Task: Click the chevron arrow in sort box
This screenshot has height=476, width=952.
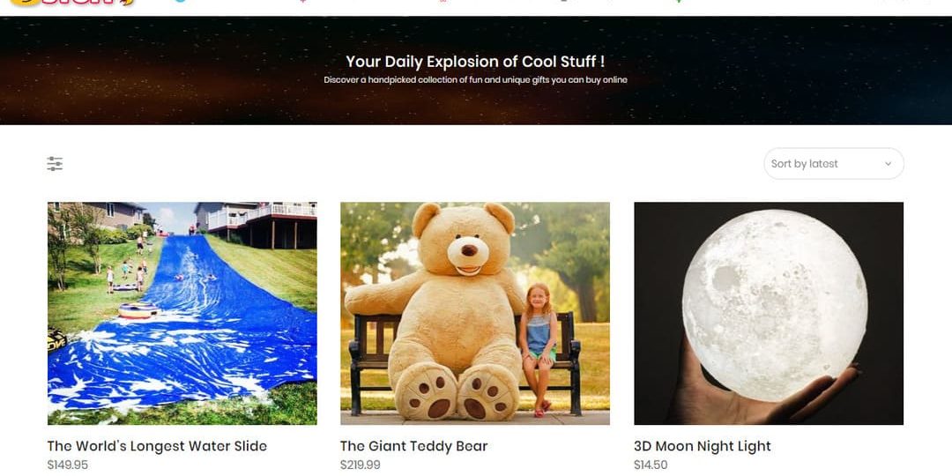Action: coord(888,164)
